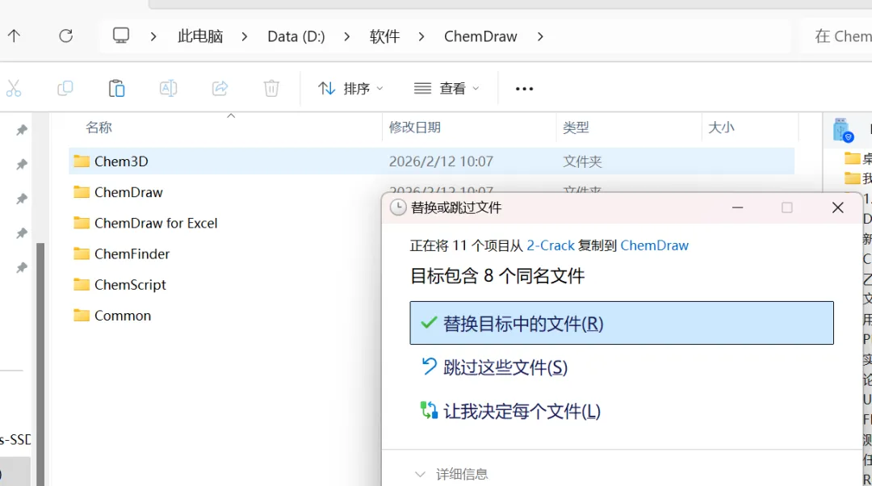
Task: Expand 详细信息 details in the dialog
Action: tap(451, 474)
